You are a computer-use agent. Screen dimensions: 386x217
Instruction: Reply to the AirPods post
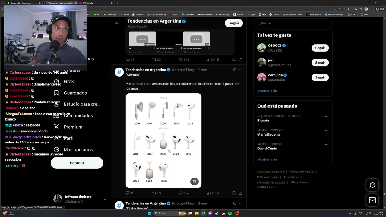click(x=130, y=193)
